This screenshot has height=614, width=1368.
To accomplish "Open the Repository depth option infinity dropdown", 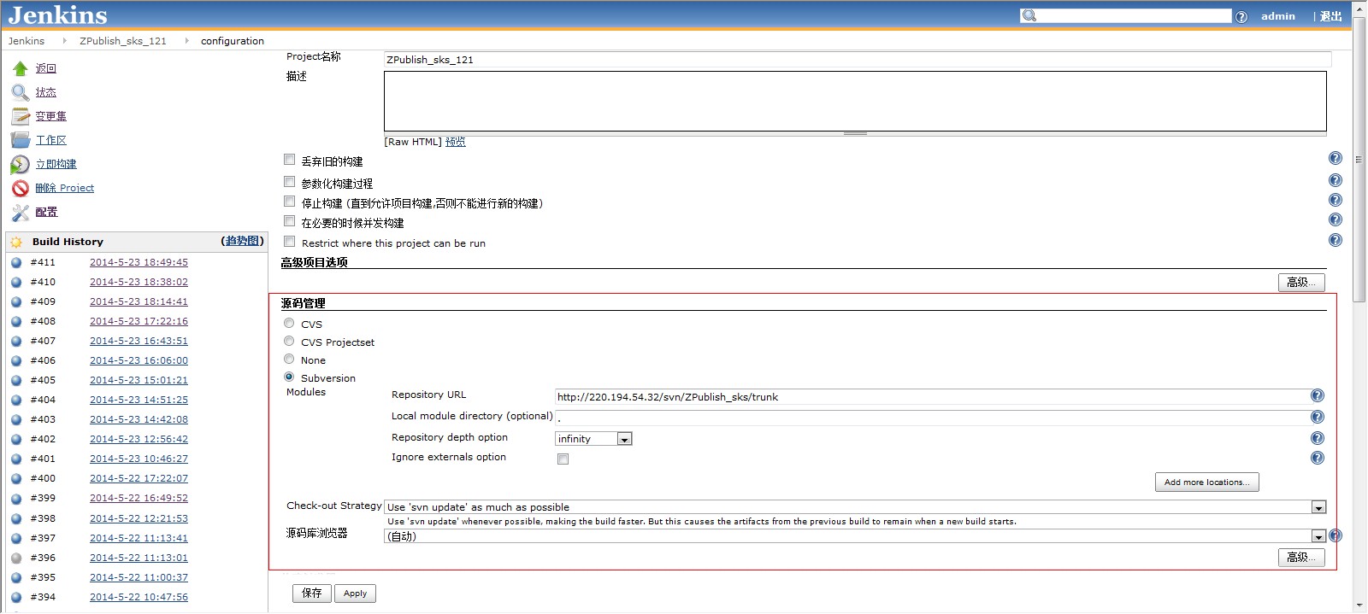I will click(x=624, y=439).
